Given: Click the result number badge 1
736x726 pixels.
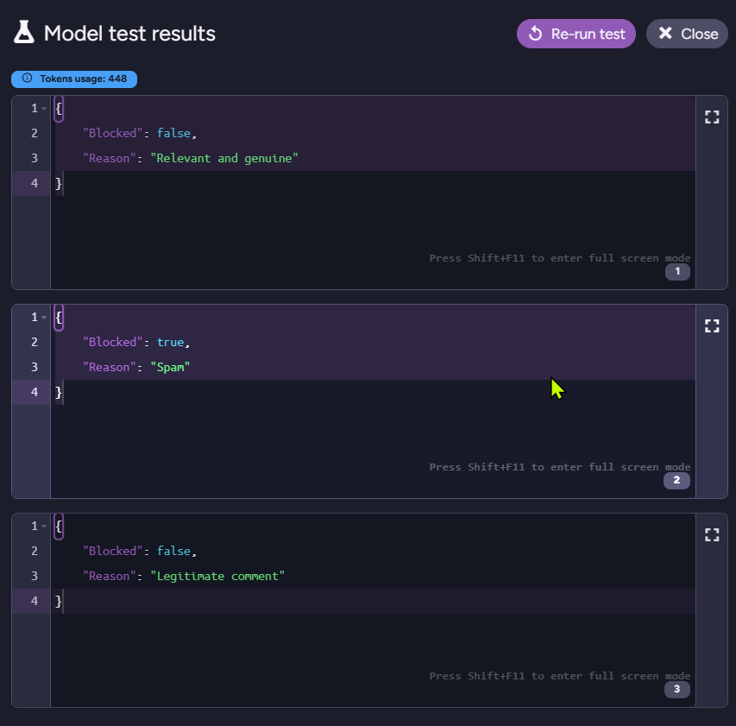Looking at the screenshot, I should pyautogui.click(x=677, y=271).
